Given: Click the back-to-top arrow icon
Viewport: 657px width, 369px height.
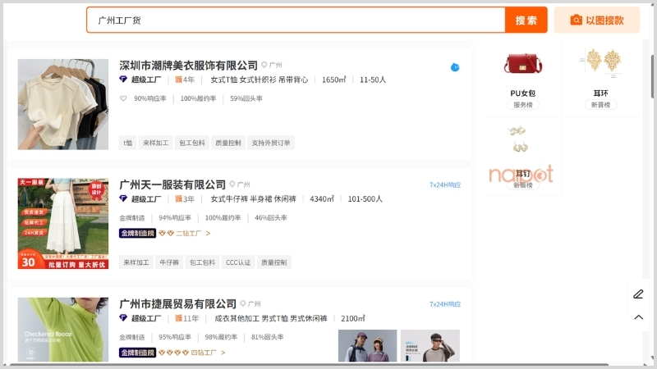Looking at the screenshot, I should [x=638, y=317].
